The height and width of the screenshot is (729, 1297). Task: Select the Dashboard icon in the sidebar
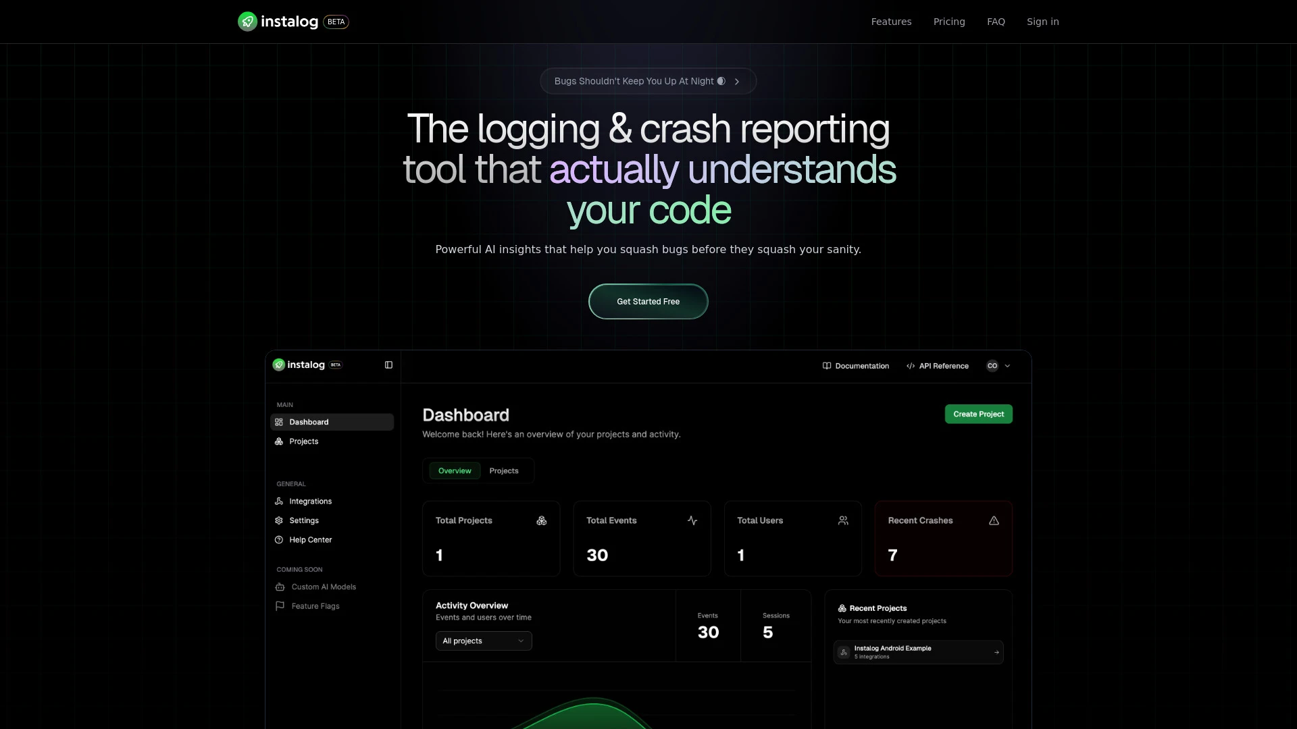pos(279,422)
